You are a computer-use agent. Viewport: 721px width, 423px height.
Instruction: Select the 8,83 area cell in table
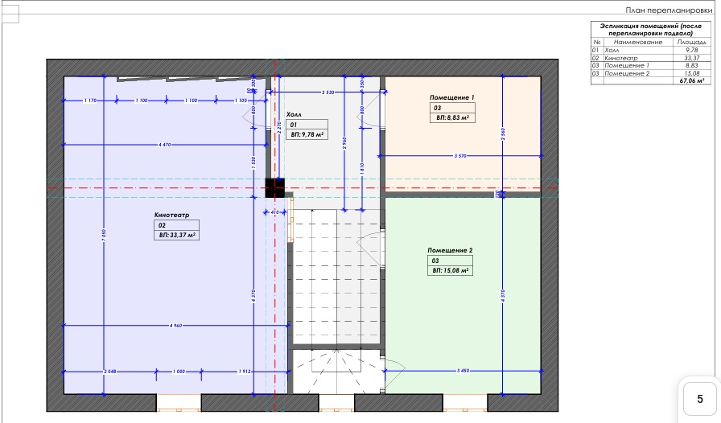691,65
